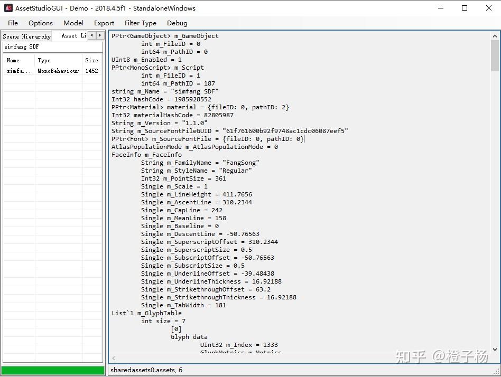The width and height of the screenshot is (501, 377).
Task: Sort assets by the Size column
Action: tap(92, 60)
